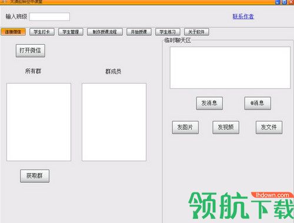Click the 发图片 send image button

[x=185, y=128]
